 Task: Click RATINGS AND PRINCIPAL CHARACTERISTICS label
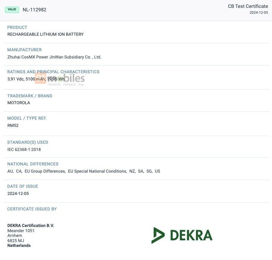click(53, 72)
